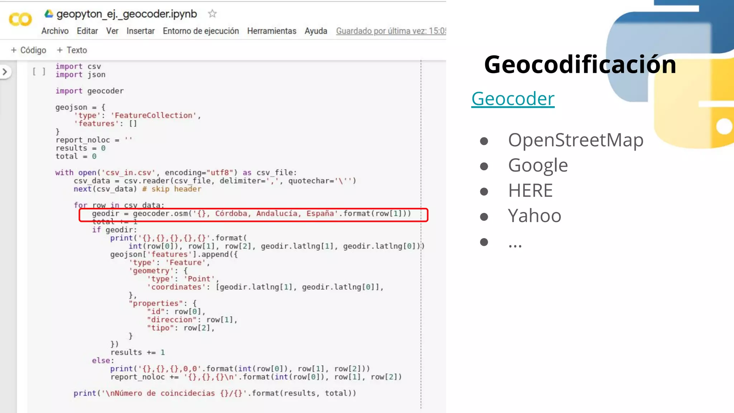734x413 pixels.
Task: Click the Yahoo bullet on the slide
Action: pyautogui.click(x=534, y=216)
